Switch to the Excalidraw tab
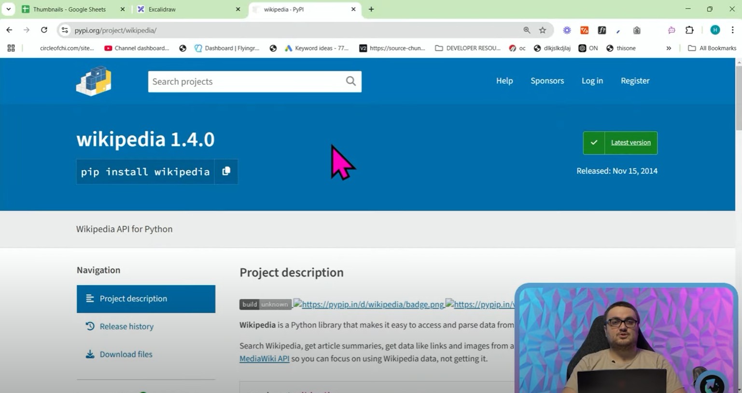Screen dimensions: 742x393 162,9
